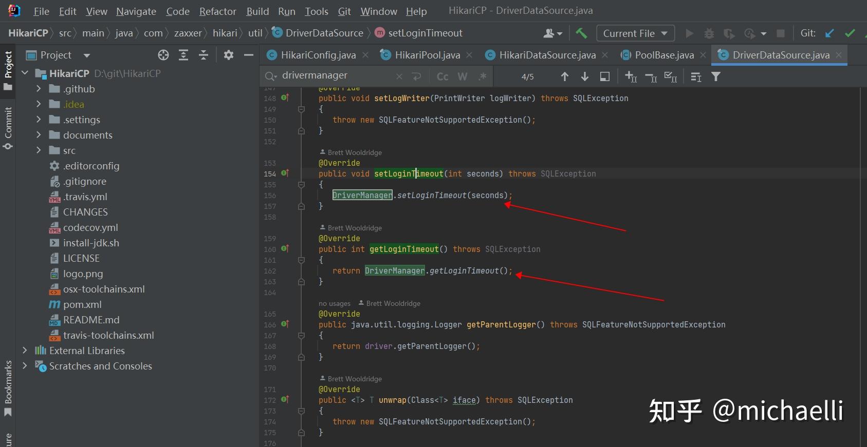Go to next search occurrence arrow
Screen dimensions: 867x447
585,76
